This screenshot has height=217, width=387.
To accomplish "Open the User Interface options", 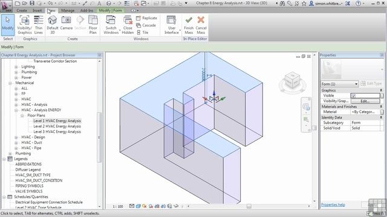I will click(172, 25).
